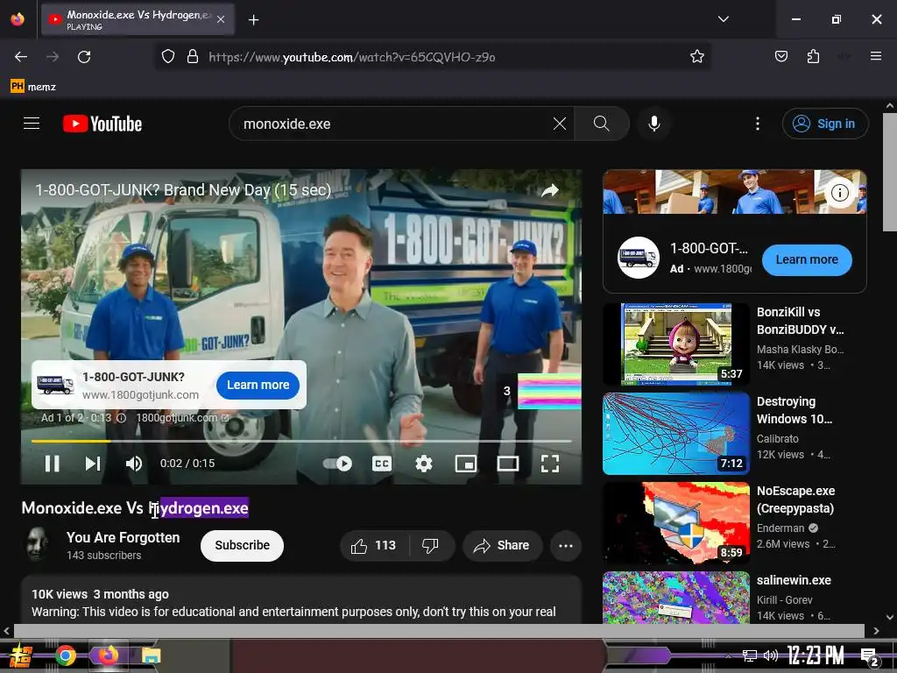Click the taskbar volume speaker icon

(x=771, y=655)
